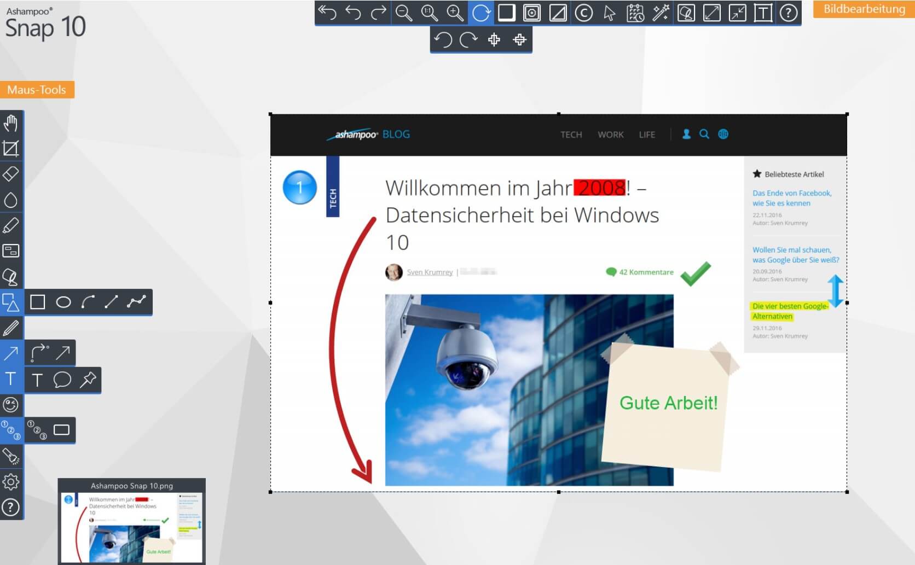Redo the edit via the top toolbar redo arrow
Viewport: 915px width, 565px height.
coord(378,13)
